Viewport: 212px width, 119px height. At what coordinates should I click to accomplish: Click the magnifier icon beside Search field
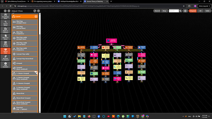coord(180,11)
